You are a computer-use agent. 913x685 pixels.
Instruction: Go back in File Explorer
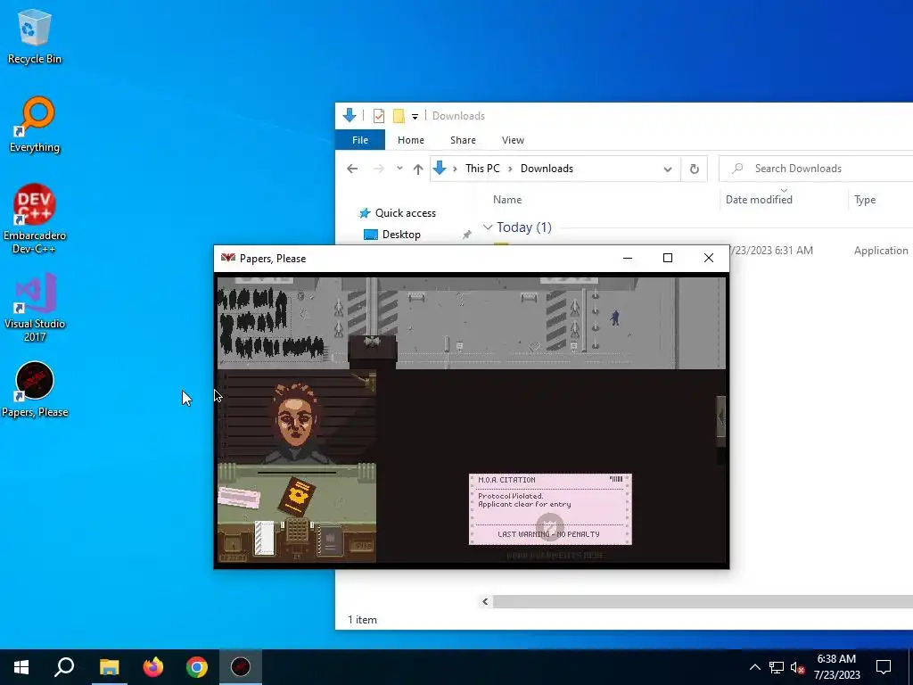352,169
